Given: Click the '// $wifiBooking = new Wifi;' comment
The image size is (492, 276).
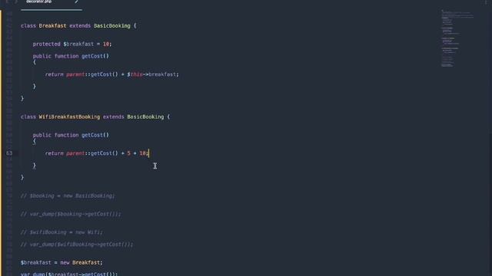Looking at the screenshot, I should [61, 232].
